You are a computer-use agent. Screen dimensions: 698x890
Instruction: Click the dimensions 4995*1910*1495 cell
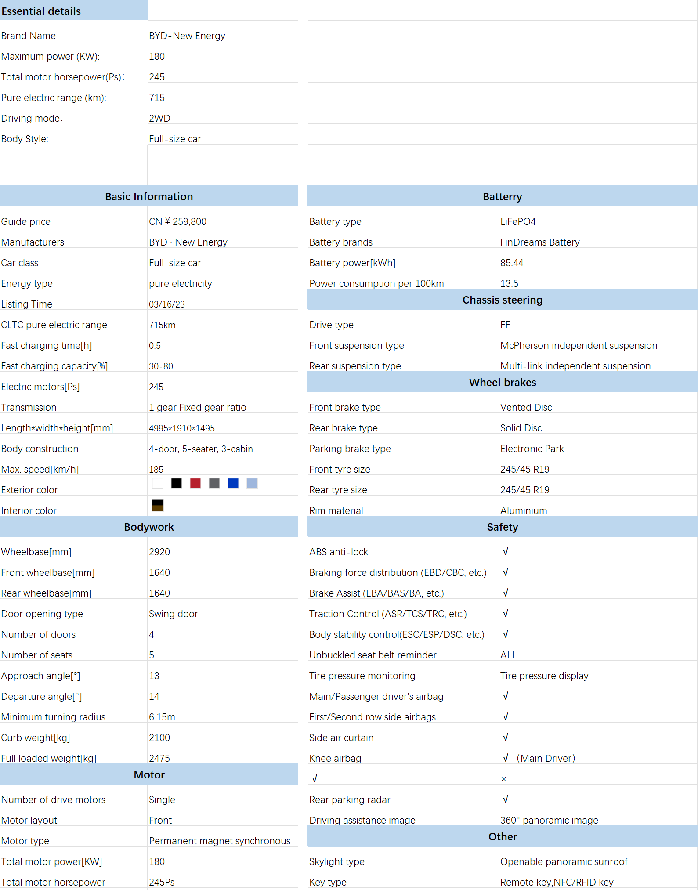(x=182, y=428)
